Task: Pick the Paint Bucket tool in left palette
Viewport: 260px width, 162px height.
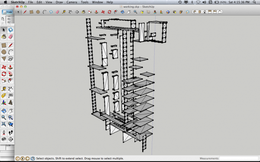Action: point(4,37)
